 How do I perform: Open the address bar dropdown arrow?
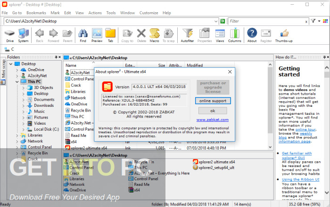click(216, 21)
